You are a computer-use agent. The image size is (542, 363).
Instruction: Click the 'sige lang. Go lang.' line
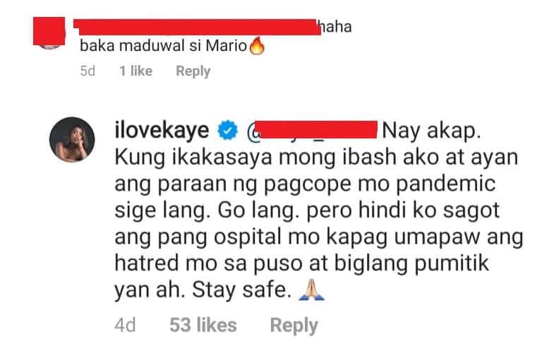pyautogui.click(x=207, y=210)
